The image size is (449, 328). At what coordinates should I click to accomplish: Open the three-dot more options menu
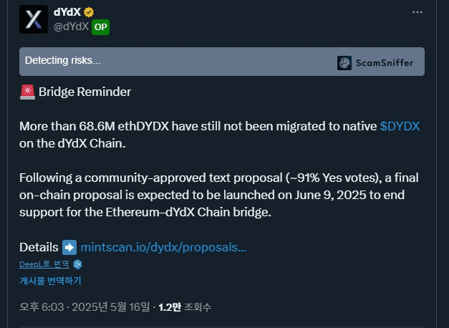417,12
